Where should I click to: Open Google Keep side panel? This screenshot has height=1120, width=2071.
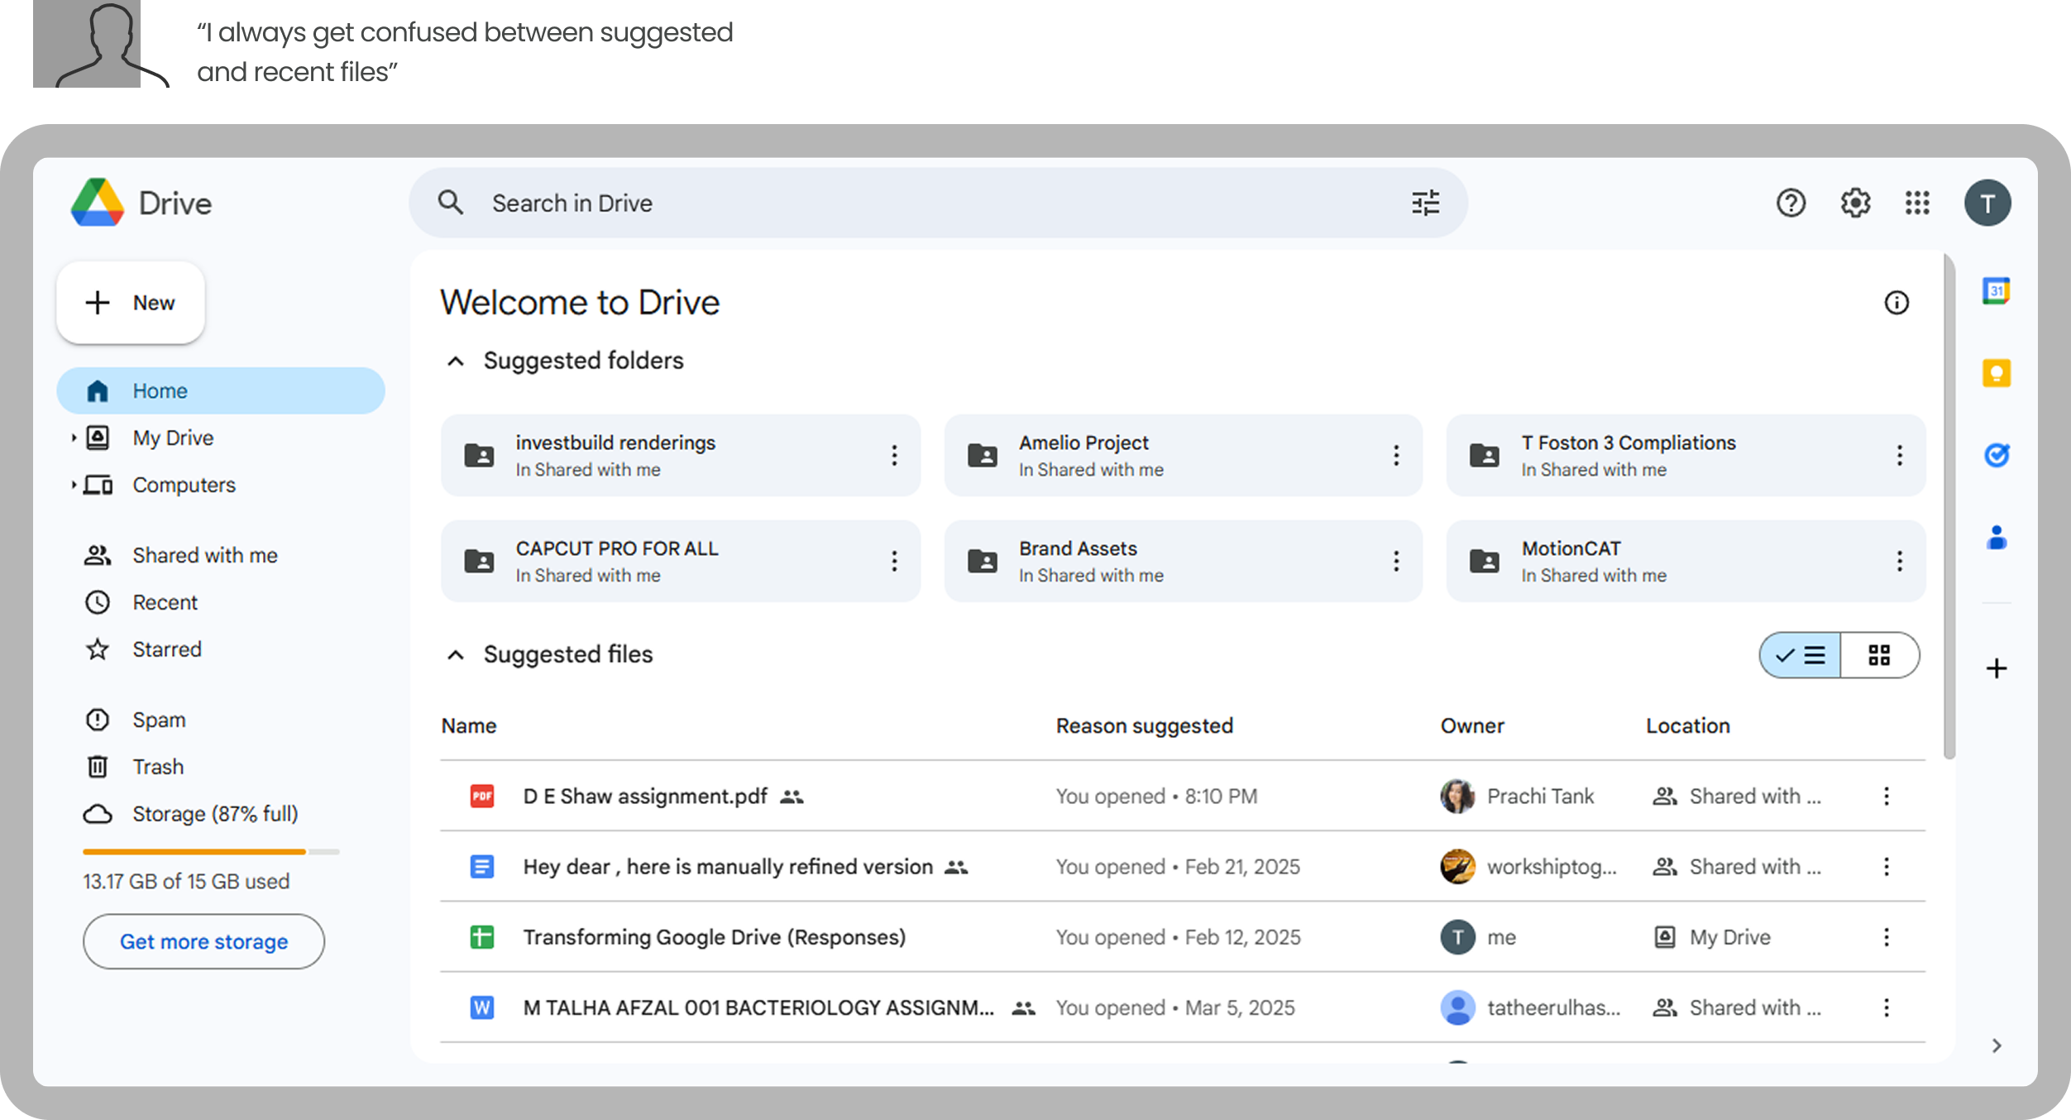tap(1997, 373)
